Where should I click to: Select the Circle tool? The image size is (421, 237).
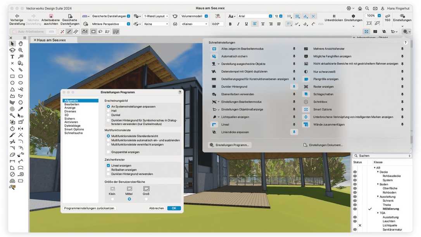(12, 82)
